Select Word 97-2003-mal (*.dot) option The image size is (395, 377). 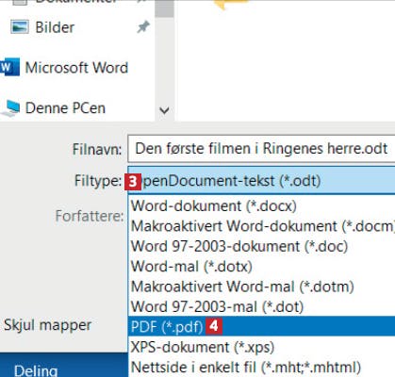[261, 306]
